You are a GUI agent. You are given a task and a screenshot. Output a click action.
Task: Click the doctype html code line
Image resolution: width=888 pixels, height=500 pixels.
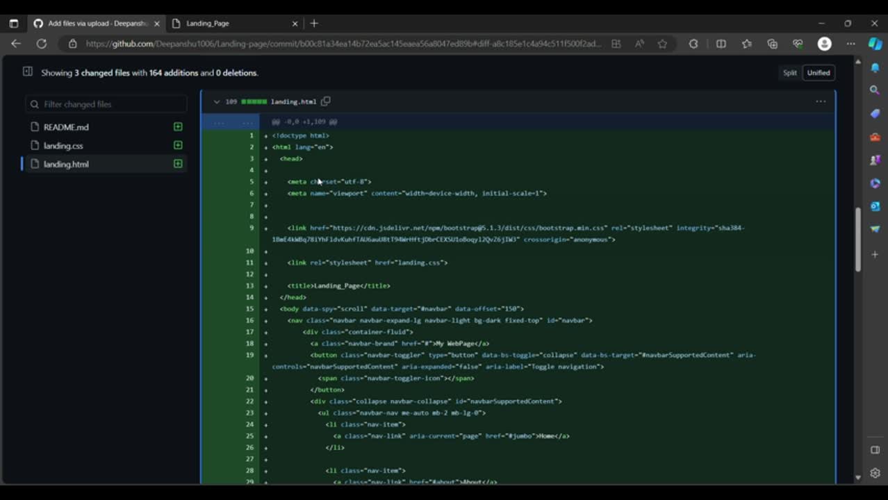(x=300, y=135)
